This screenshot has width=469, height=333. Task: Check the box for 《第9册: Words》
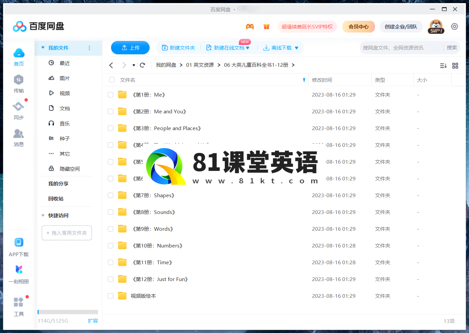(x=110, y=229)
